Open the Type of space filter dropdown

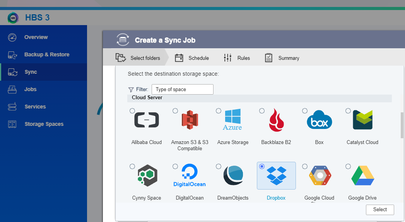coord(182,90)
